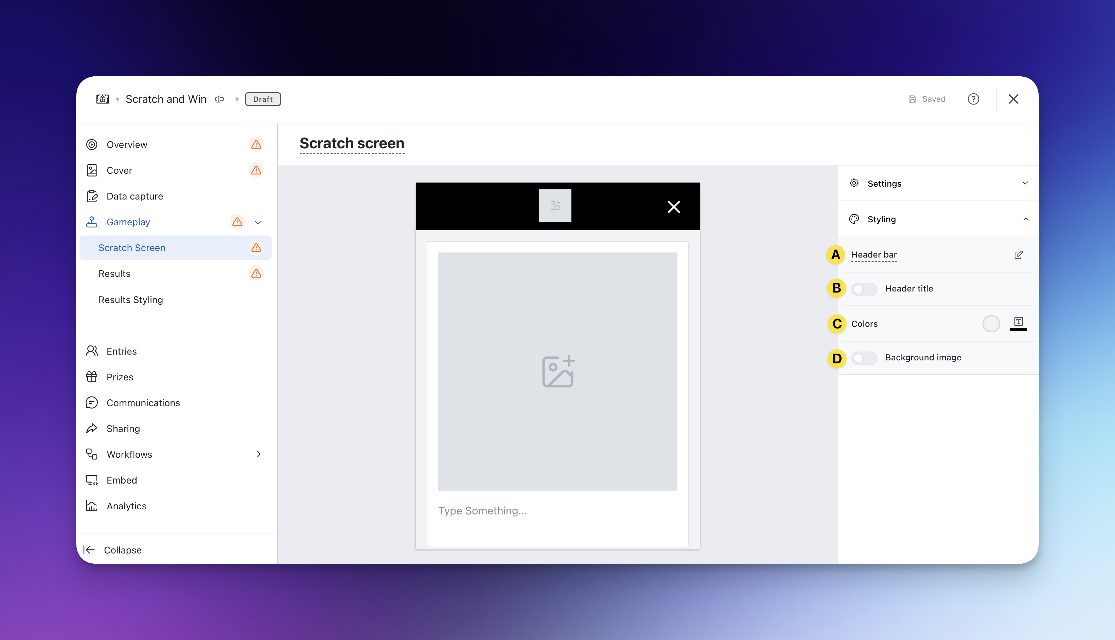
Task: Go to Prizes in sidebar
Action: (x=120, y=377)
